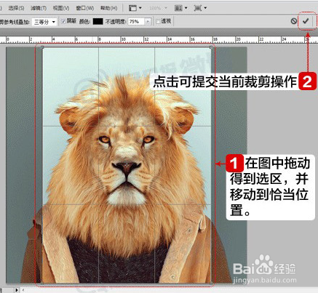Commit the crop with the checkmark icon
This screenshot has height=293, width=318.
pyautogui.click(x=306, y=21)
